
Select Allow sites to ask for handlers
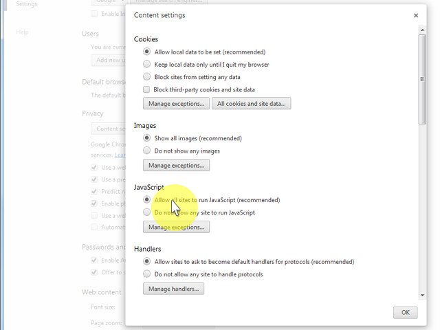tap(147, 262)
